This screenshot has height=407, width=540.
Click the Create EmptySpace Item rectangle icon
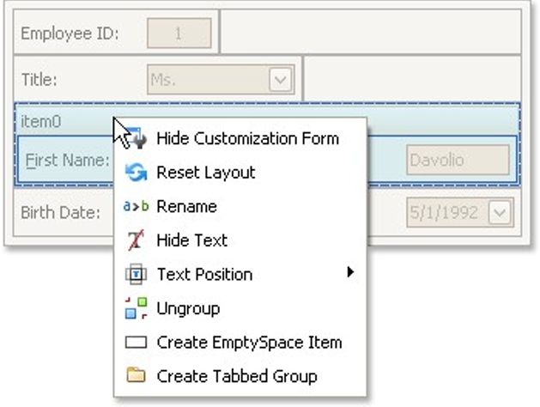tap(136, 343)
